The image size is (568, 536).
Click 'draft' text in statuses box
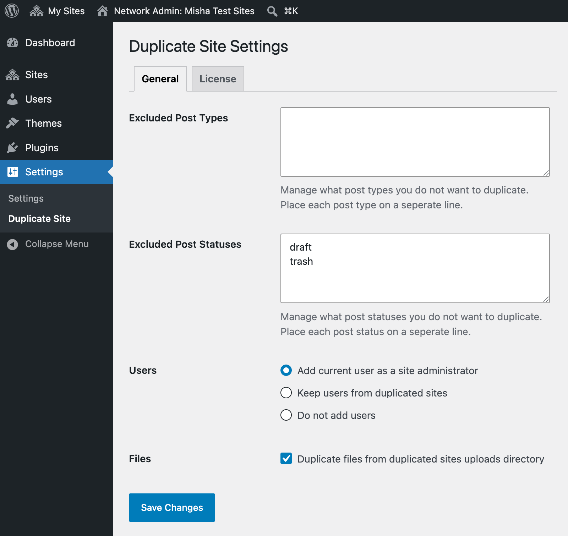coord(301,247)
